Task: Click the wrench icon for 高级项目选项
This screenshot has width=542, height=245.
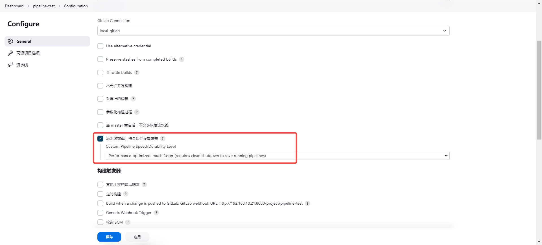Action: tap(10, 53)
